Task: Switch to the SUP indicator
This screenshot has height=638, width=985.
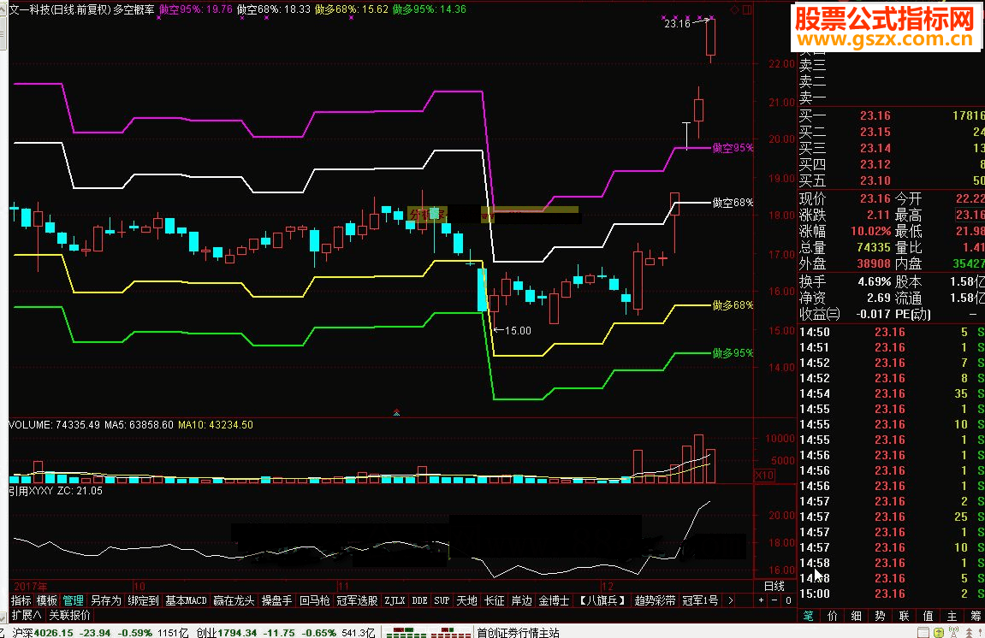Action: click(x=442, y=600)
